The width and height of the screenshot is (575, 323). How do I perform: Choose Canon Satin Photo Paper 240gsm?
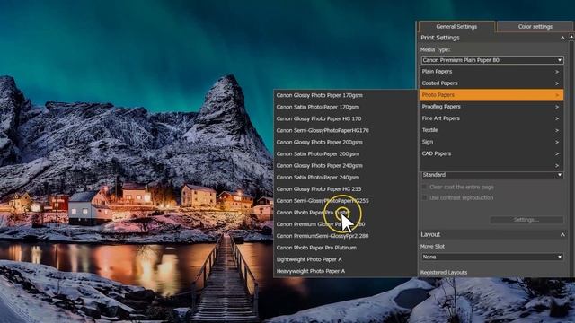coord(345,178)
